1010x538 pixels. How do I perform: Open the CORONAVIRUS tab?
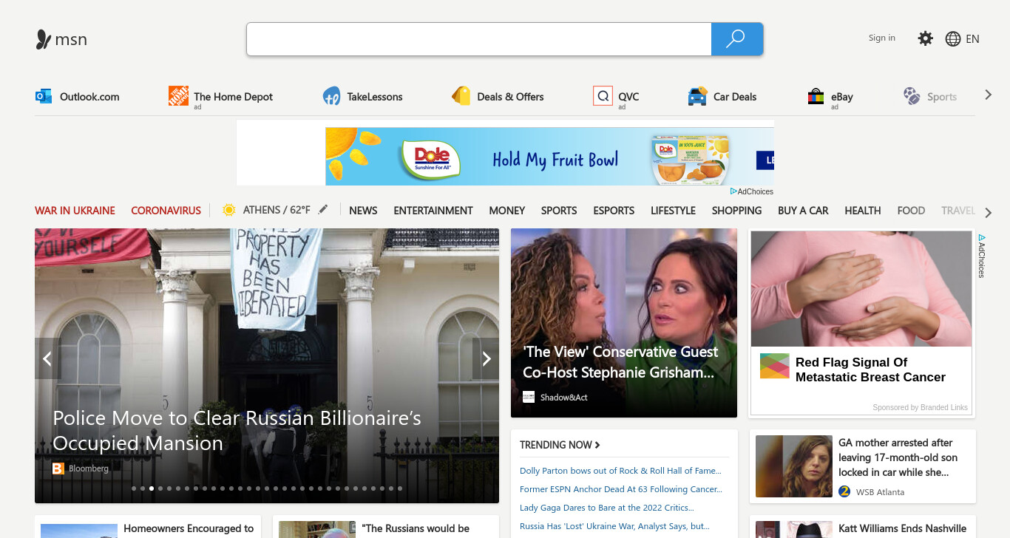[166, 211]
